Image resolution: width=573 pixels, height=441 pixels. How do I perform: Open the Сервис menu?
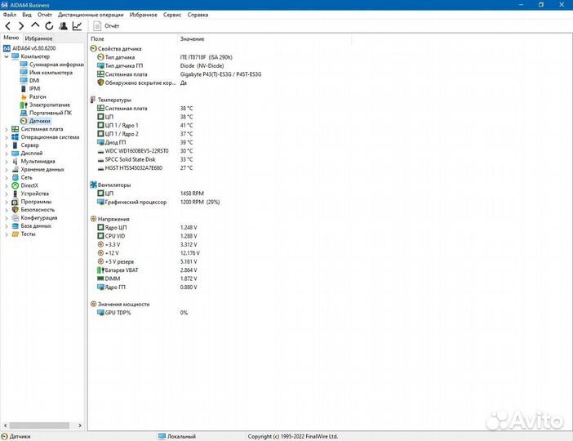[x=172, y=15]
